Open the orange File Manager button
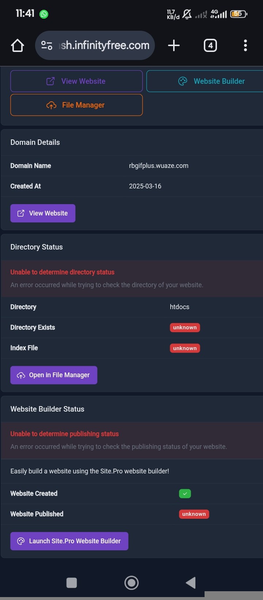This screenshot has height=600, width=263. (76, 105)
